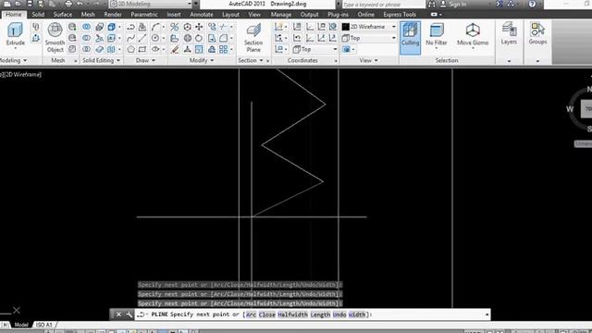Image resolution: width=592 pixels, height=333 pixels.
Task: Click the keyword search field
Action: 383,5
